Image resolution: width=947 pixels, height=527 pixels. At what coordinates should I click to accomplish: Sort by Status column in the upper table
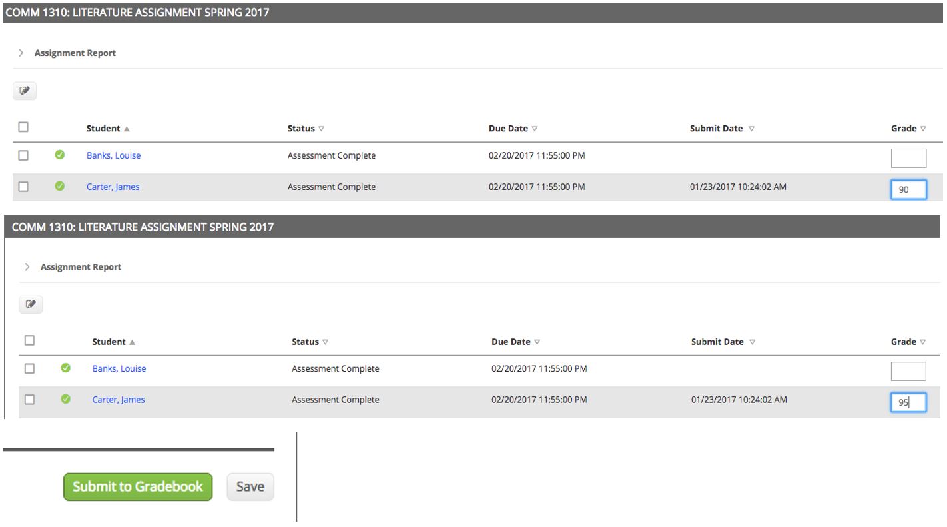tap(306, 129)
